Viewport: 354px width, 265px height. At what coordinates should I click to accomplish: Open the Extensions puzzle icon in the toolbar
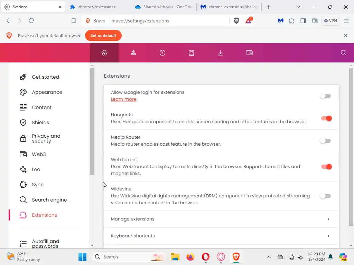click(291, 21)
